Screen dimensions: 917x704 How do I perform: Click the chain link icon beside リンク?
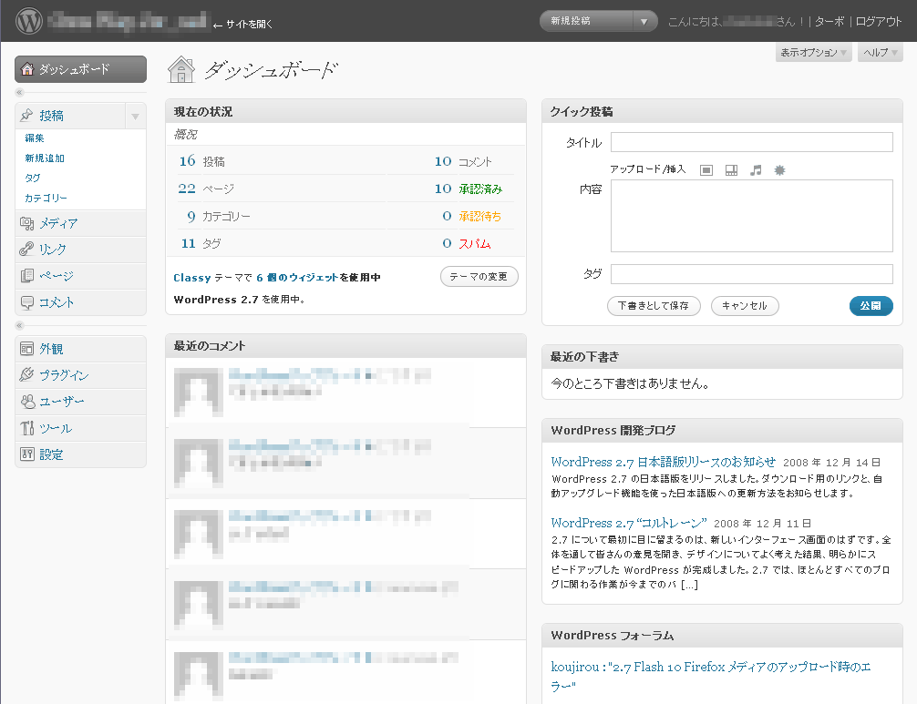[x=27, y=249]
